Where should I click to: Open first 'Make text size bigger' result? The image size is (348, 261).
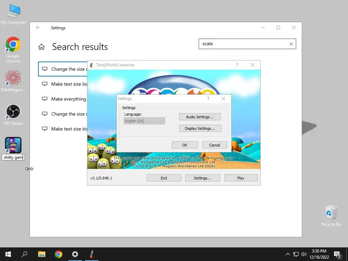63,84
